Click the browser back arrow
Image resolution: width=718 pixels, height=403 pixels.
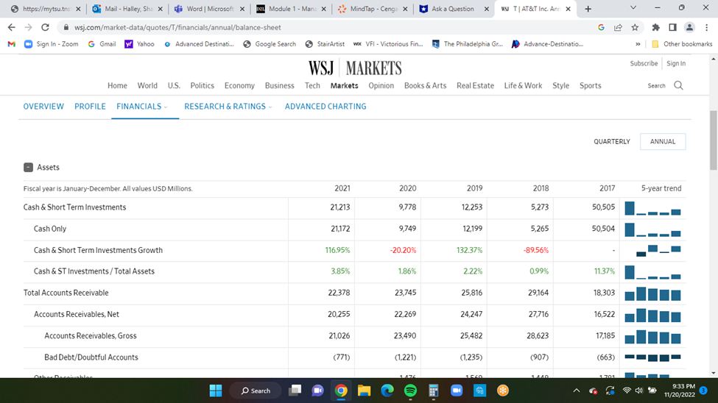[x=12, y=27]
